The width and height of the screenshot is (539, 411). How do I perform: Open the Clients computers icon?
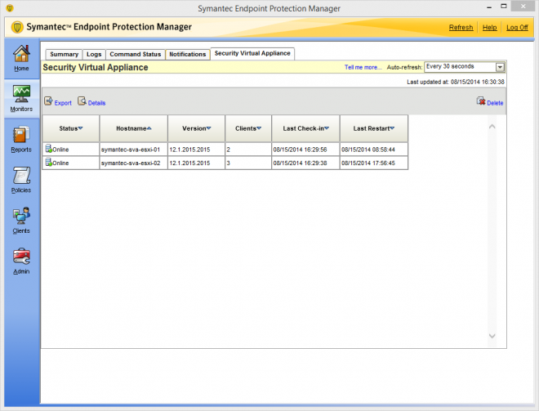[21, 216]
